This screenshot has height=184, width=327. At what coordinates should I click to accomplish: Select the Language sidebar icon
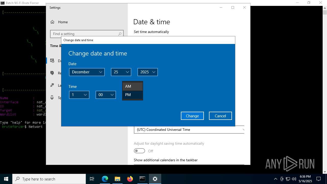(x=52, y=85)
